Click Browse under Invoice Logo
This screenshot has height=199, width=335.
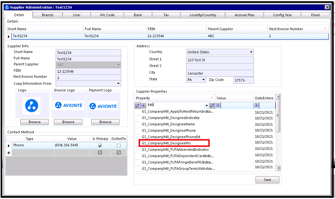coord(68,122)
